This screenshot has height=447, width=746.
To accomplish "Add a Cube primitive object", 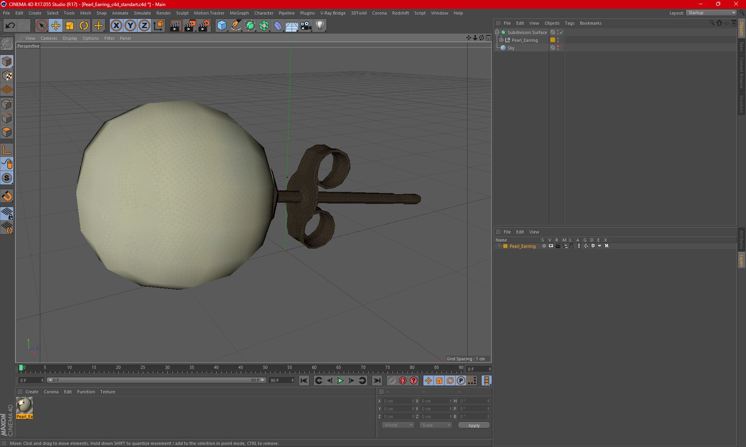I will click(222, 26).
